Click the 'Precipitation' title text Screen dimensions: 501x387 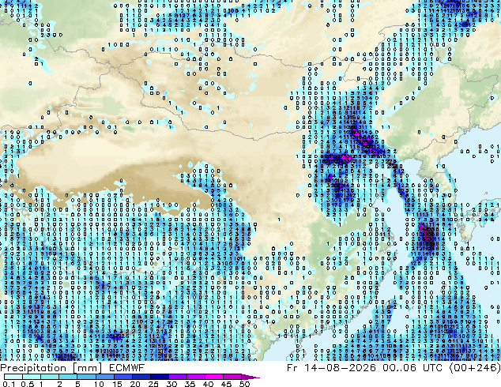click(33, 368)
